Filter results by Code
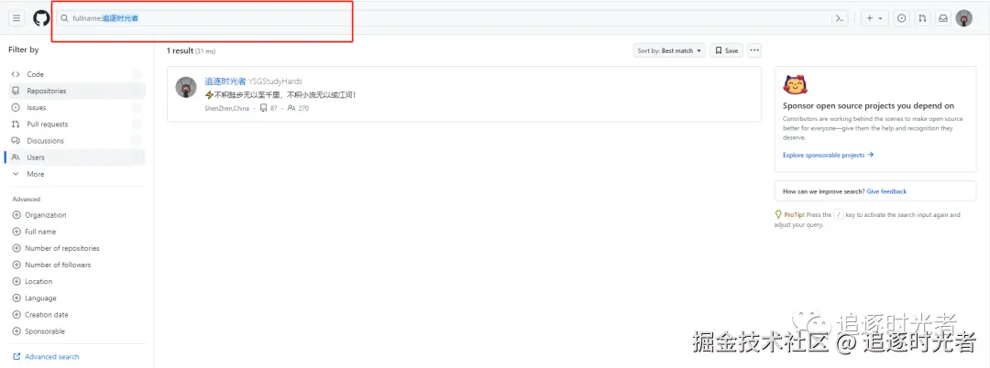Viewport: 990px width, 368px height. tap(76, 74)
